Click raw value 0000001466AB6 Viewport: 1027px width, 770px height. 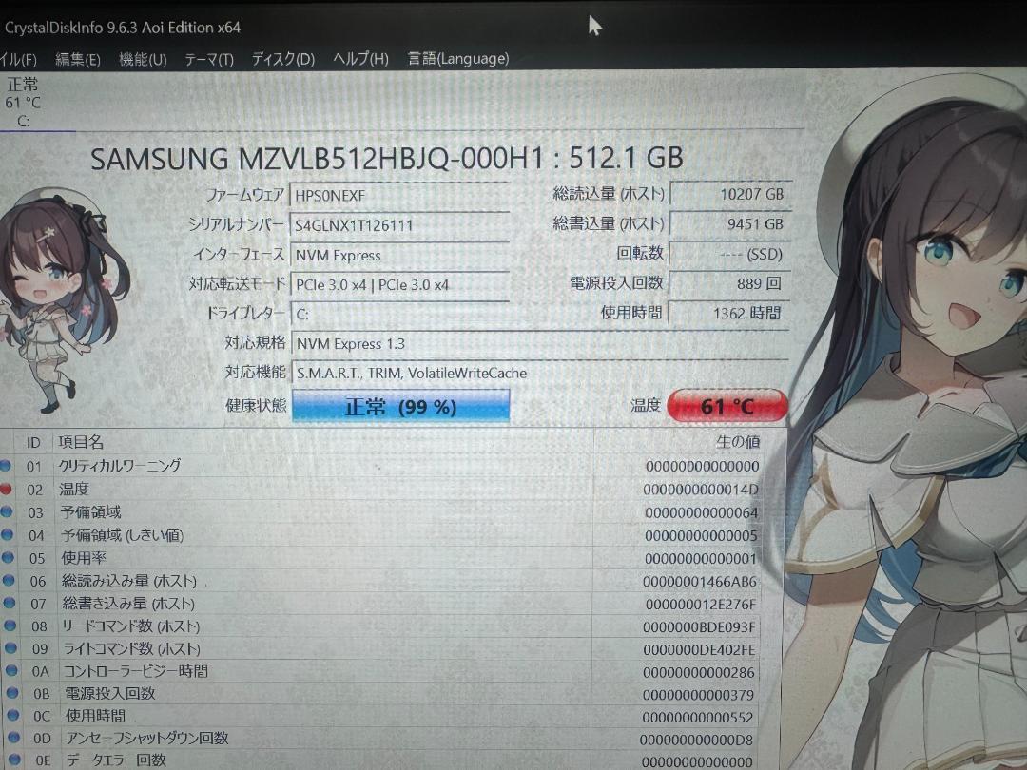700,582
